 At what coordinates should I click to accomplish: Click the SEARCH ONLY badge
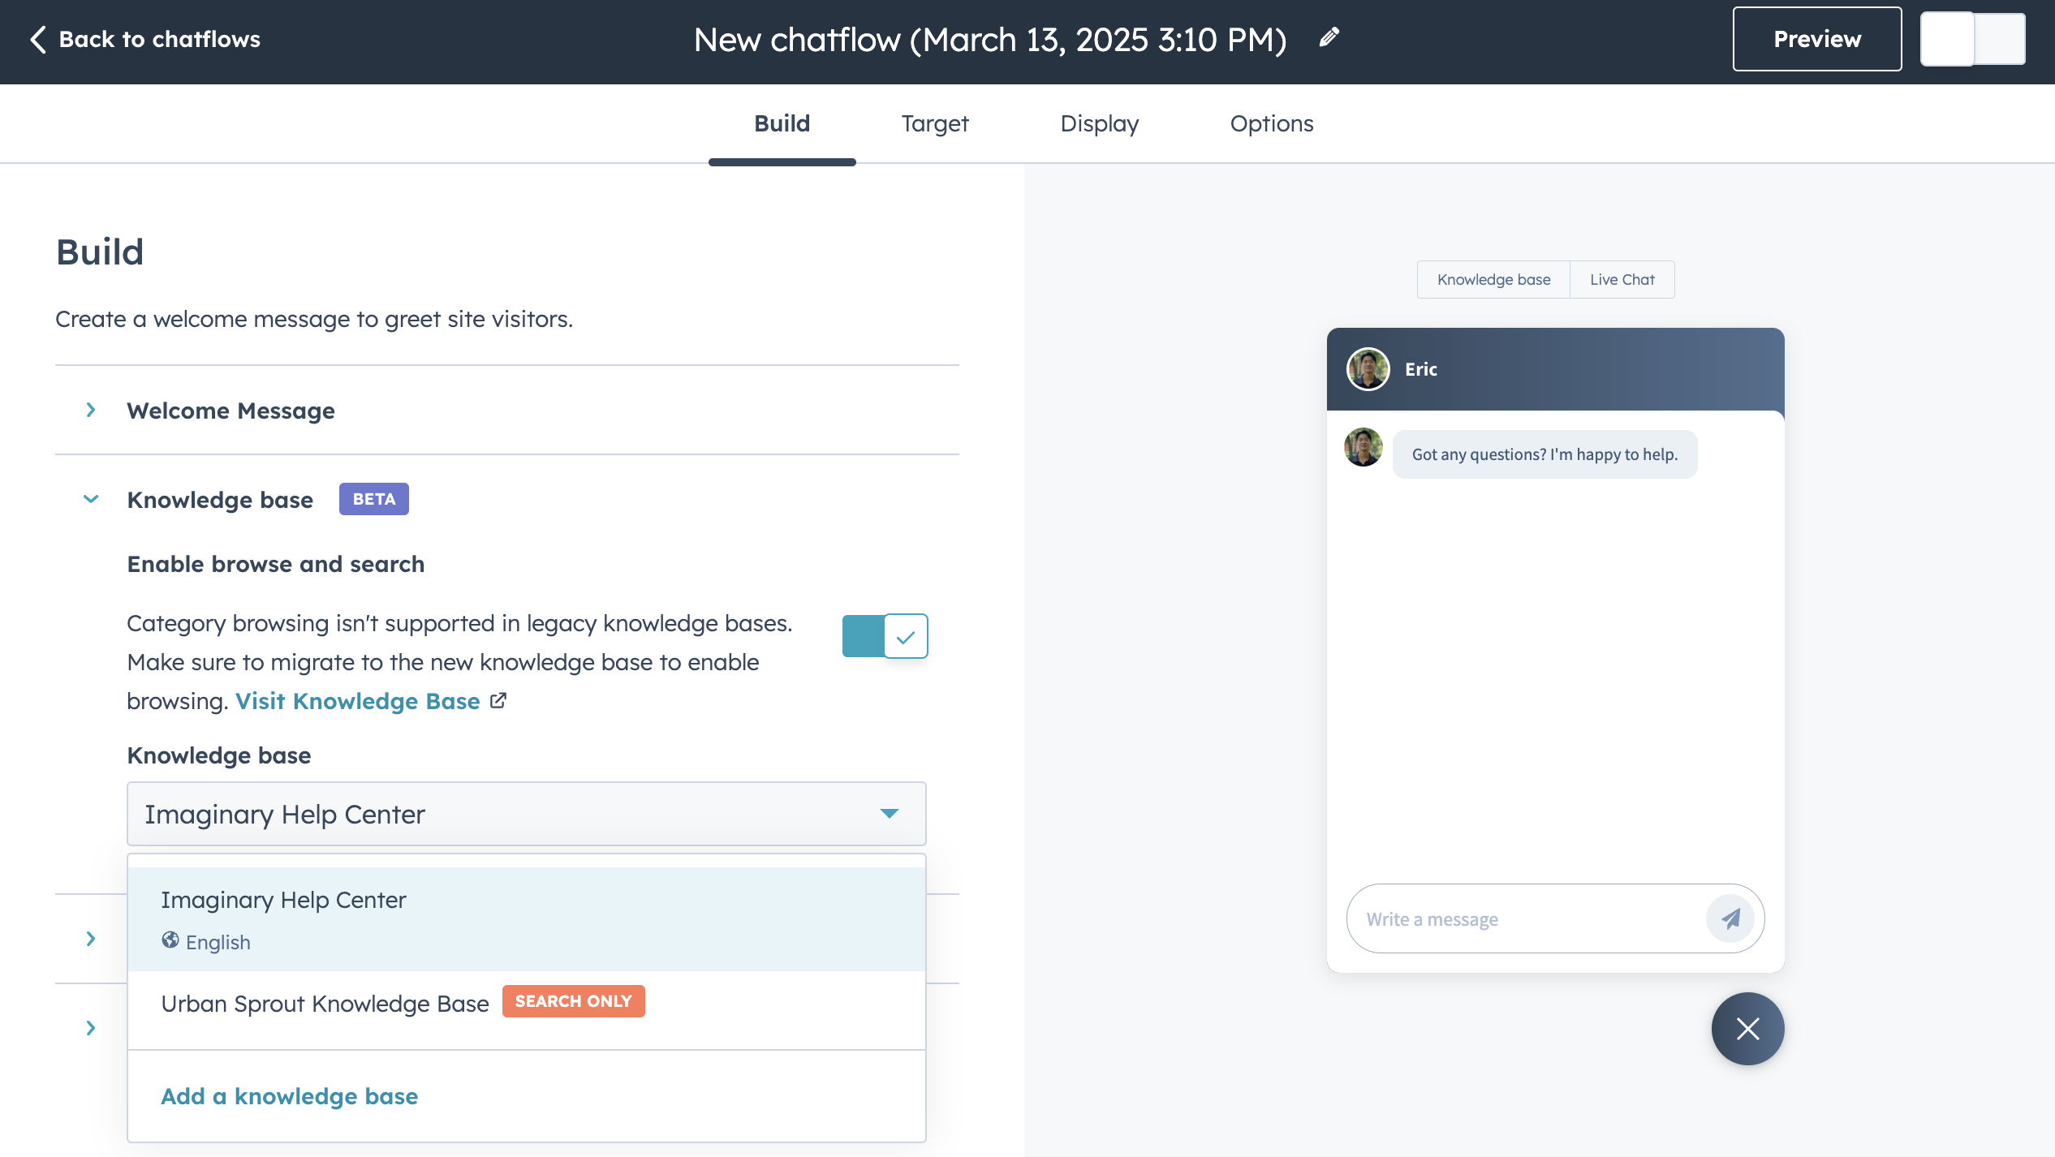tap(574, 1001)
